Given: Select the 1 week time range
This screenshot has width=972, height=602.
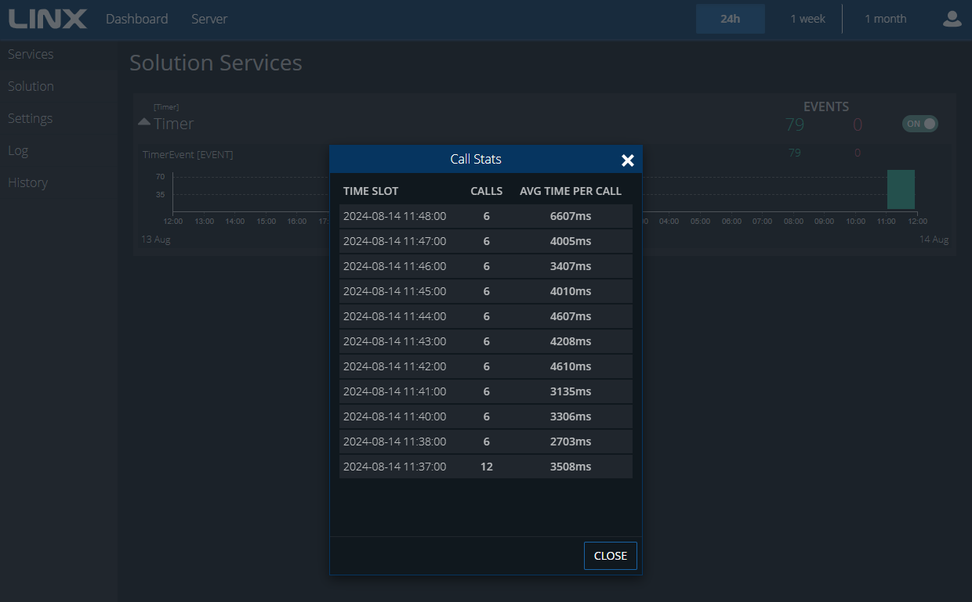Looking at the screenshot, I should (x=807, y=19).
